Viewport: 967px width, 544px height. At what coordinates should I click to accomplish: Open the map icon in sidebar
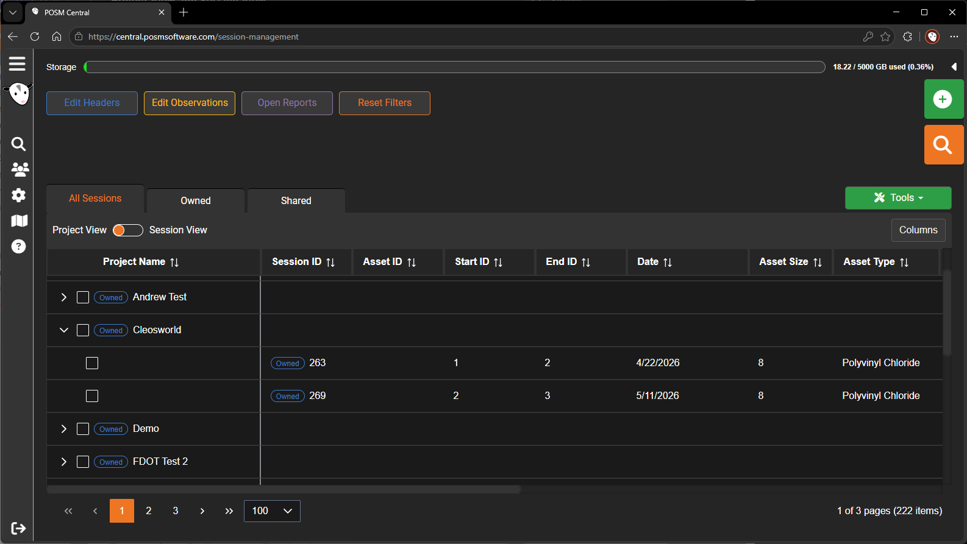(19, 221)
